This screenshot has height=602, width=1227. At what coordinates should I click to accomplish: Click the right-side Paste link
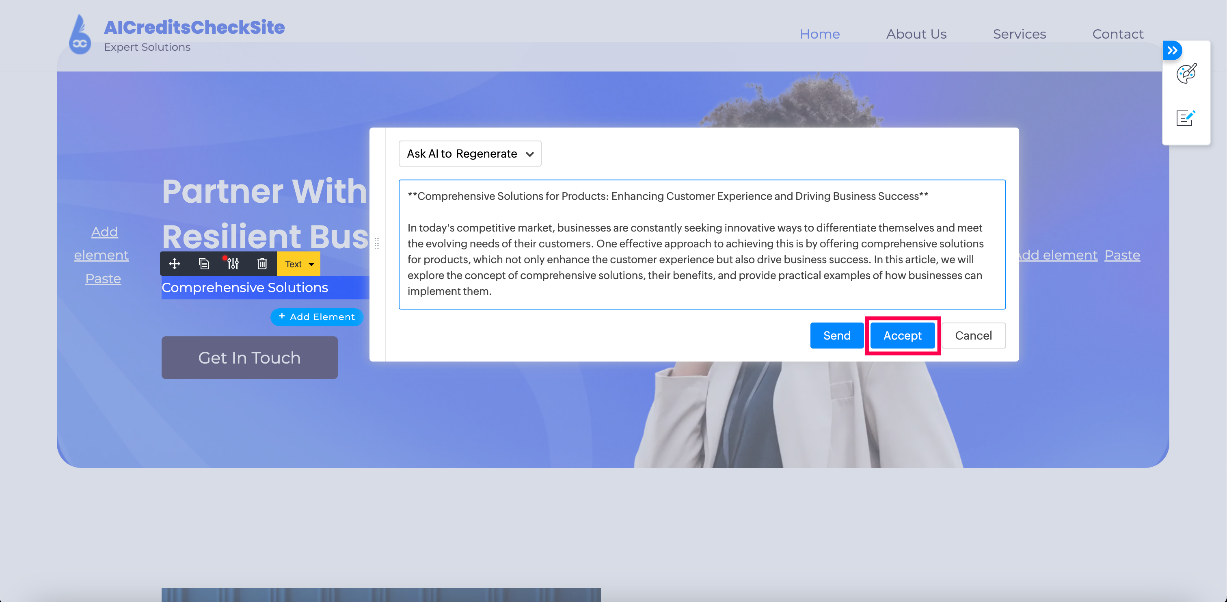click(x=1122, y=255)
